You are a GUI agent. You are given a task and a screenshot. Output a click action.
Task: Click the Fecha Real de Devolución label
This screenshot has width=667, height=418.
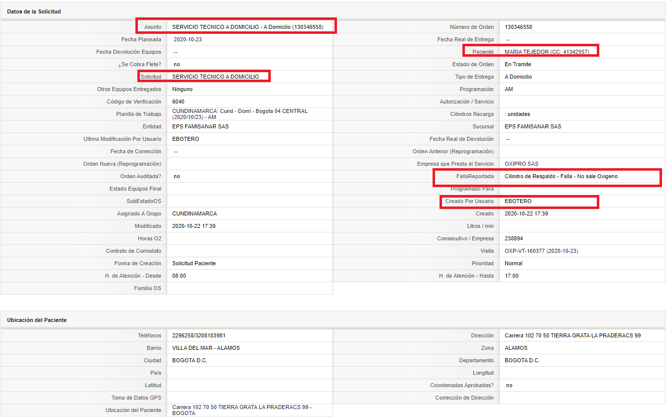pos(461,139)
